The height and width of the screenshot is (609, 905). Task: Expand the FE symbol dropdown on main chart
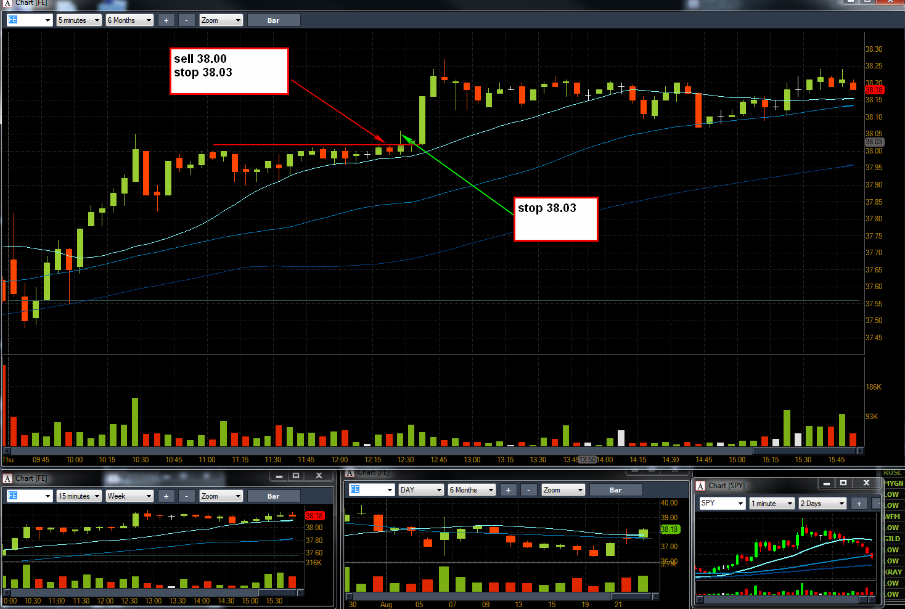pos(30,20)
